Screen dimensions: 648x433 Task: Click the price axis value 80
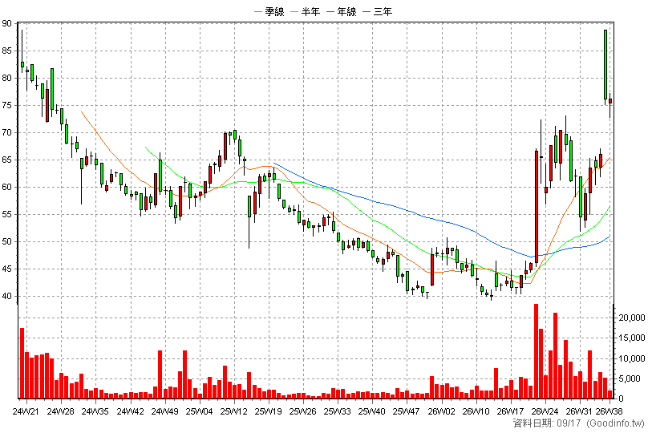coord(6,79)
